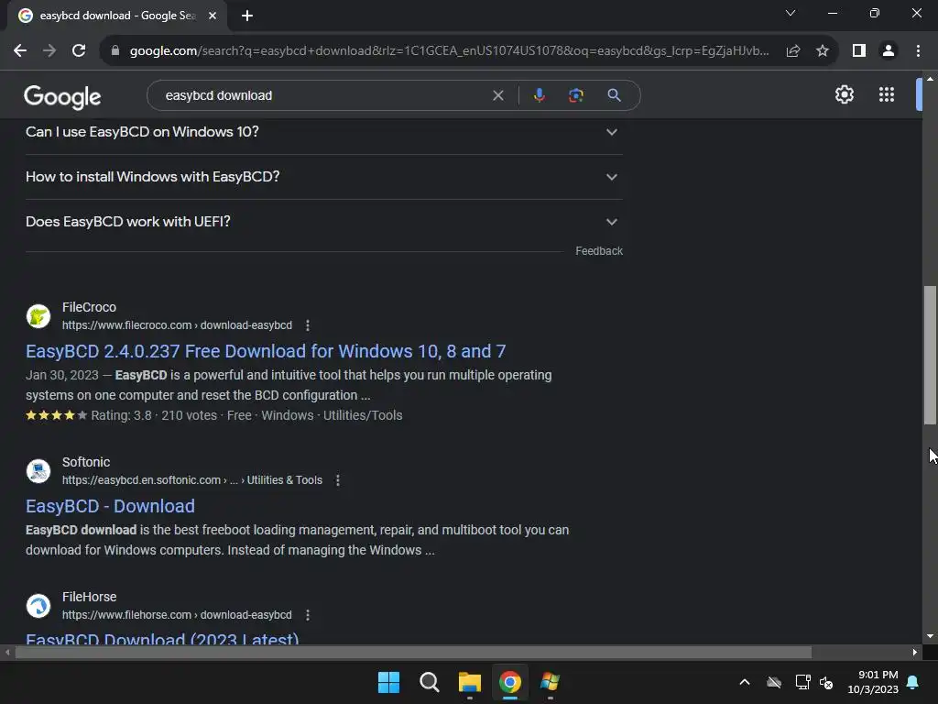Screen dimensions: 938x704
Task: Open the Chrome profile menu
Action: 889,51
